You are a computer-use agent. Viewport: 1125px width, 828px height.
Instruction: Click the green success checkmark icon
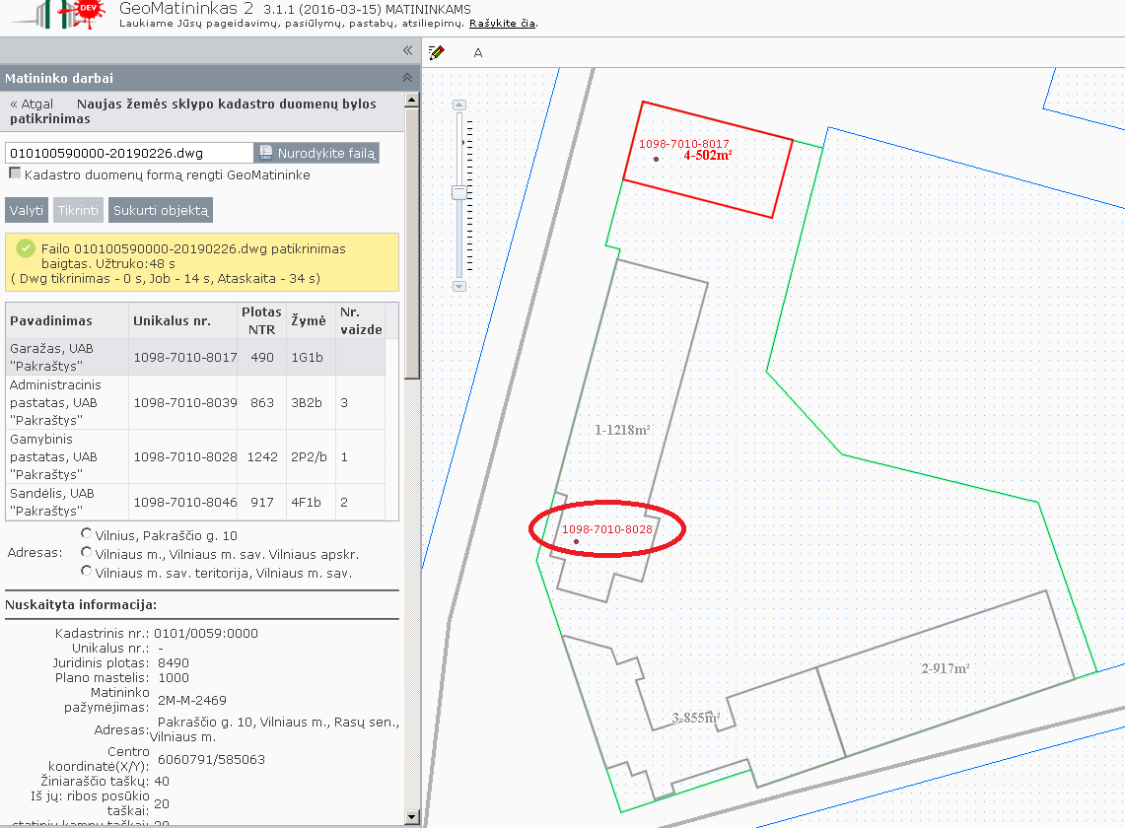click(25, 249)
